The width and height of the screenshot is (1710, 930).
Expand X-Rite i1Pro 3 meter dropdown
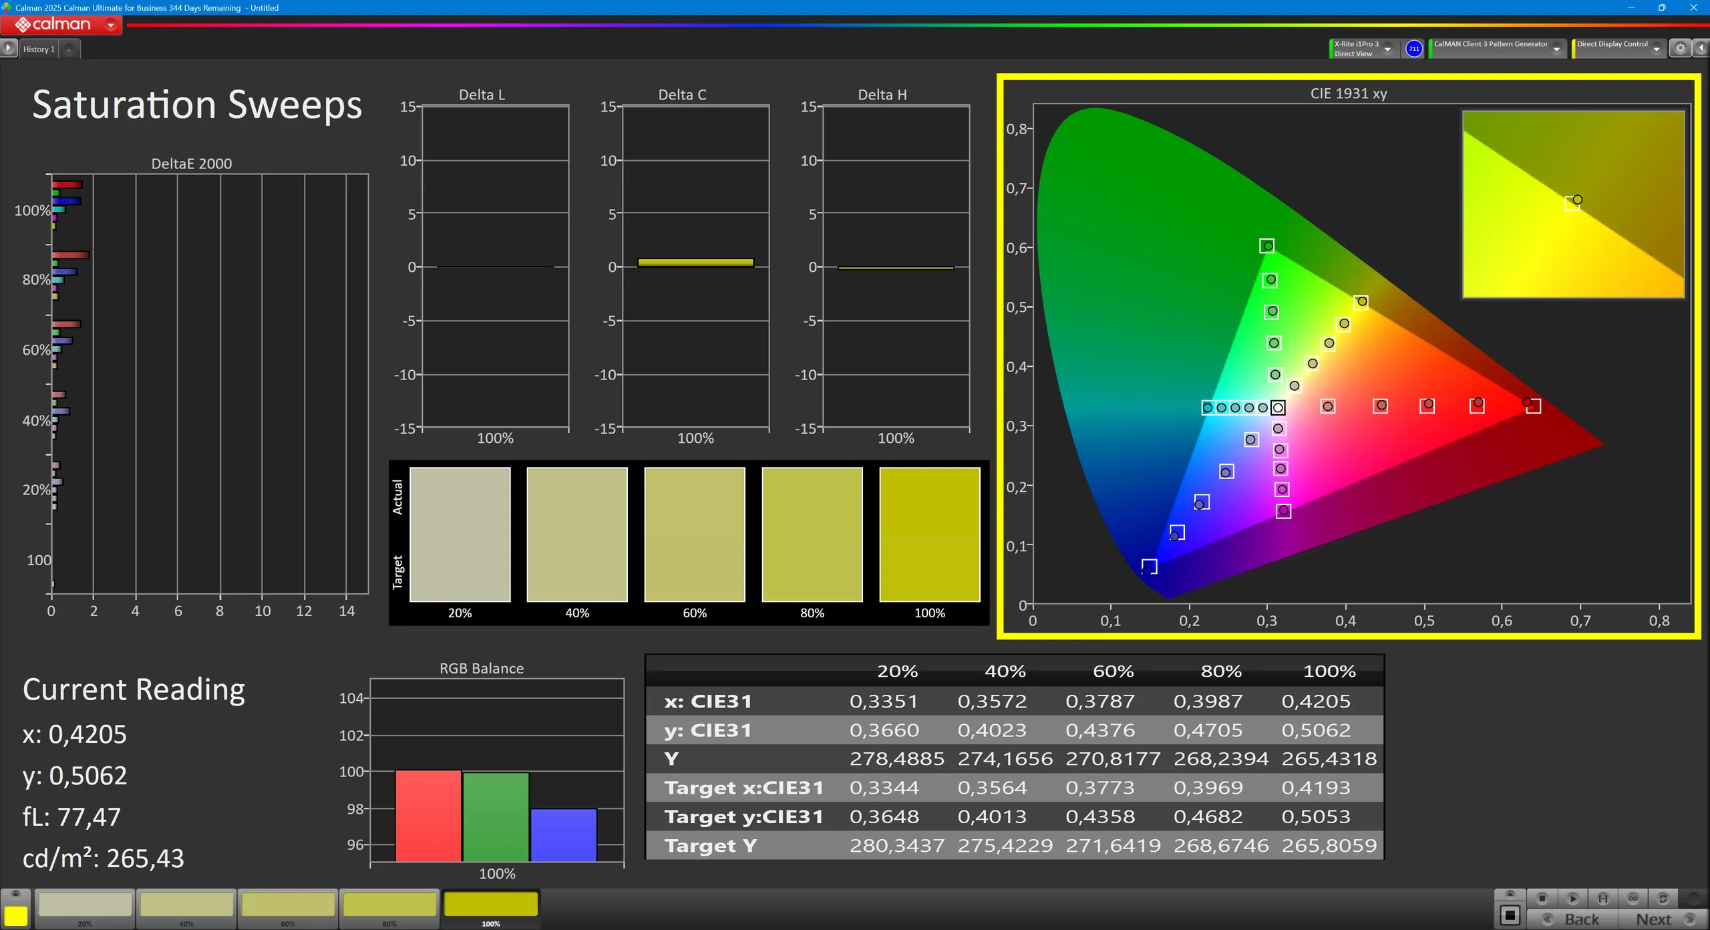coord(1387,49)
